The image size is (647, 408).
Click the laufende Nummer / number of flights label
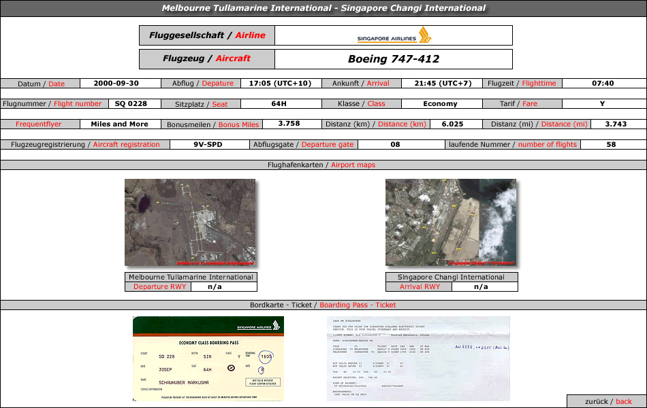512,145
